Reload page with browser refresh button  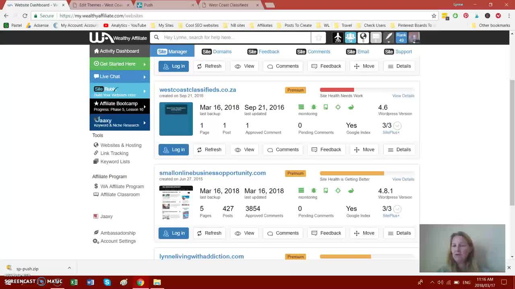tap(25, 16)
